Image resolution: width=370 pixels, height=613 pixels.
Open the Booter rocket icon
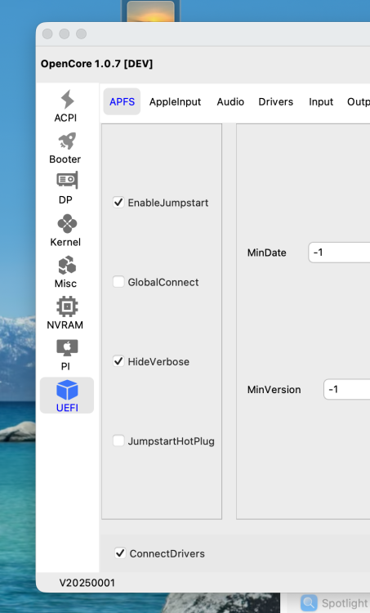[x=67, y=141]
